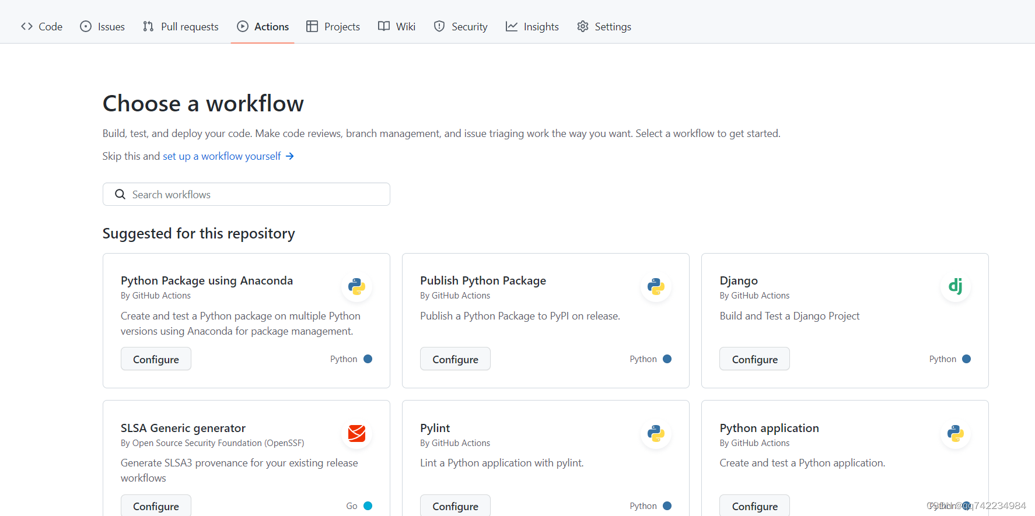Click the Search workflows input field

[x=257, y=194]
